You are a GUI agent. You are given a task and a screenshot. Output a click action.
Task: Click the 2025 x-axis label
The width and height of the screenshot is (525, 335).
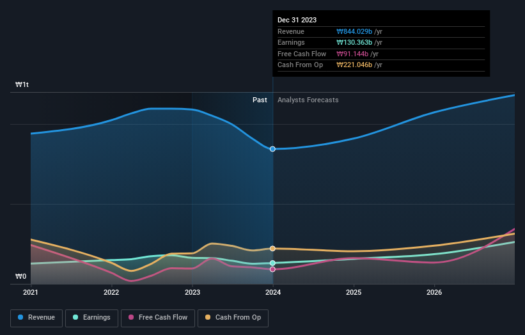click(354, 293)
